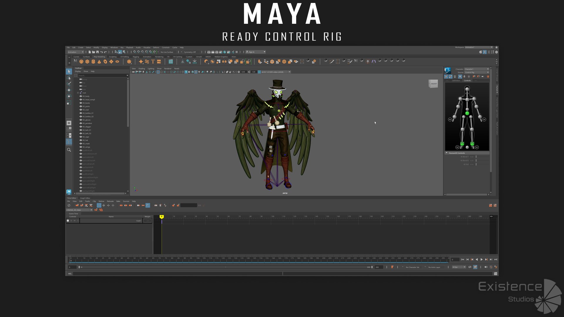Image resolution: width=564 pixels, height=317 pixels.
Task: Open the Source Control Rig dropdown
Action: coord(476,72)
